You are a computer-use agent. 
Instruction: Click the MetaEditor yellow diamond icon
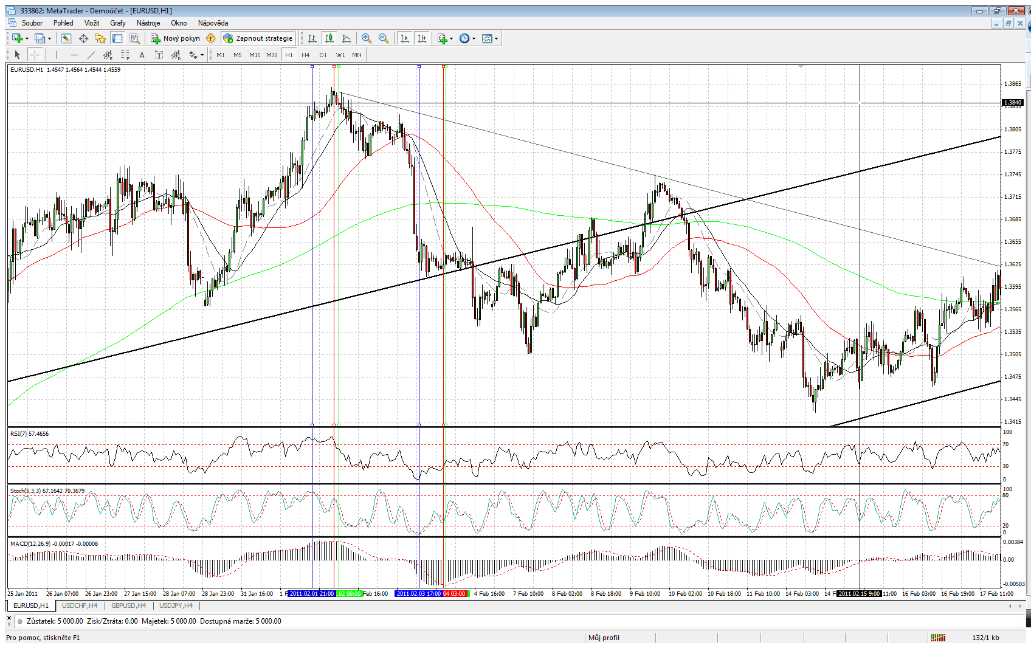[x=211, y=38]
